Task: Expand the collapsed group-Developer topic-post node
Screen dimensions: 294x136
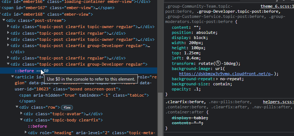Action: [8, 45]
